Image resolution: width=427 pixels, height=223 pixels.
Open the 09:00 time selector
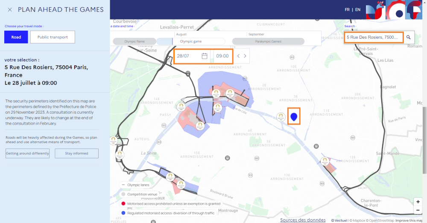[222, 56]
